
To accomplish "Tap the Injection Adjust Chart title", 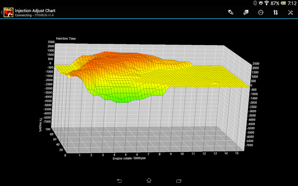I will [35, 11].
